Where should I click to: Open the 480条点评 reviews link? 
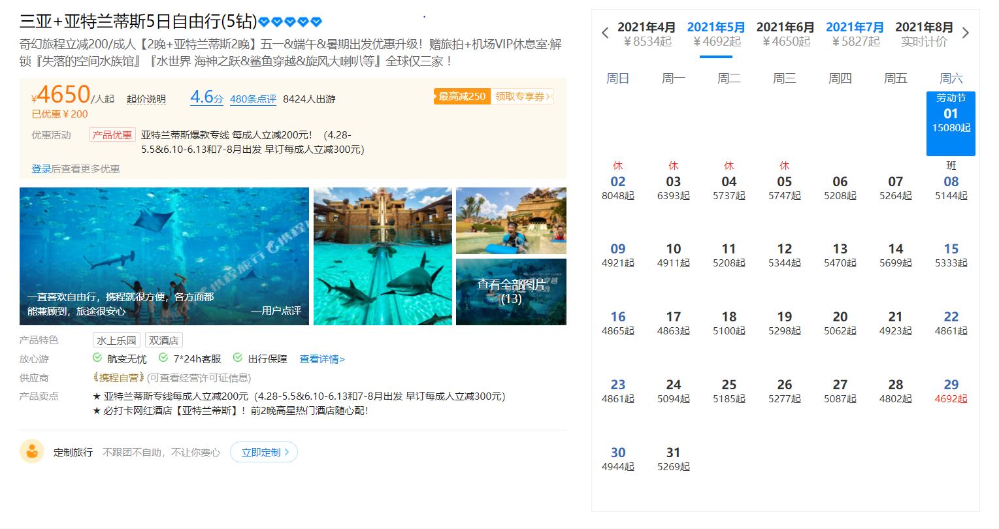pos(253,99)
